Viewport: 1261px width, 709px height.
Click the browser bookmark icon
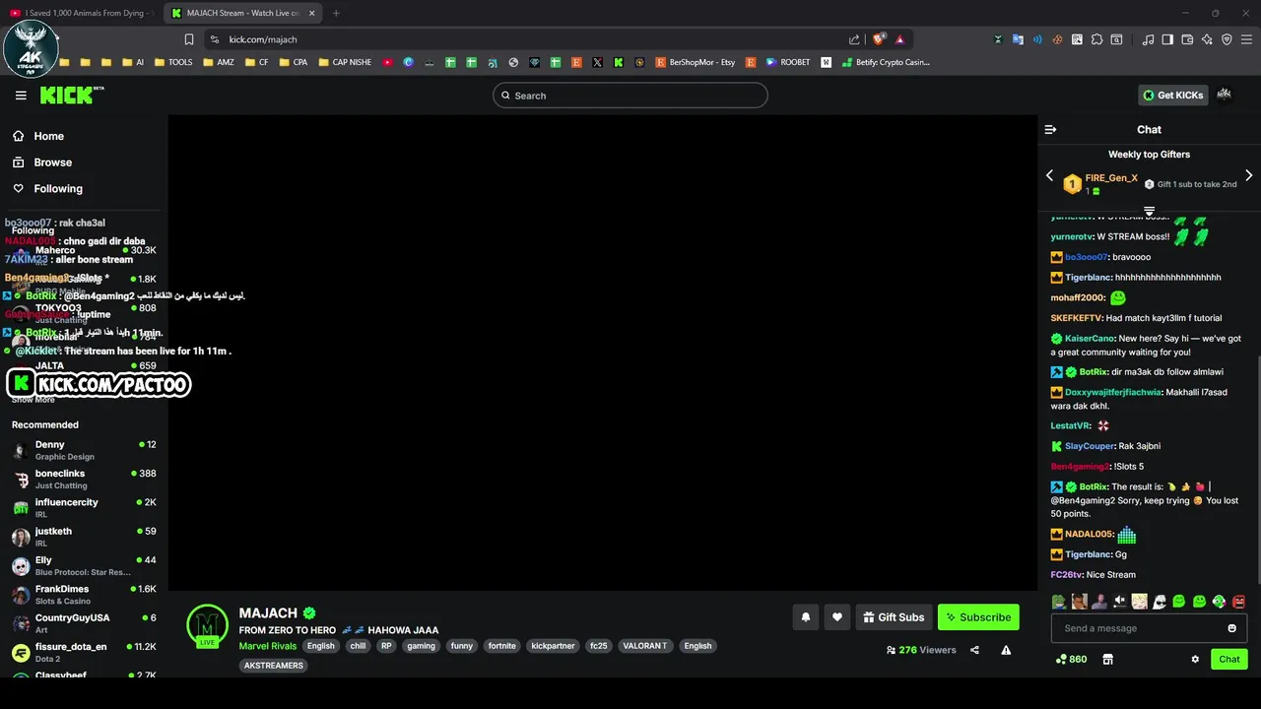[189, 39]
